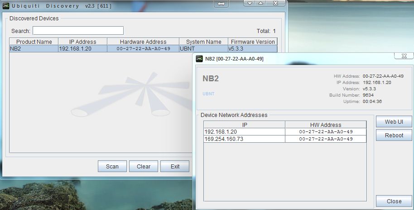Screen dimensions: 414x210
Task: Maximize the Ubiquiti Discovery window
Action: point(261,3)
